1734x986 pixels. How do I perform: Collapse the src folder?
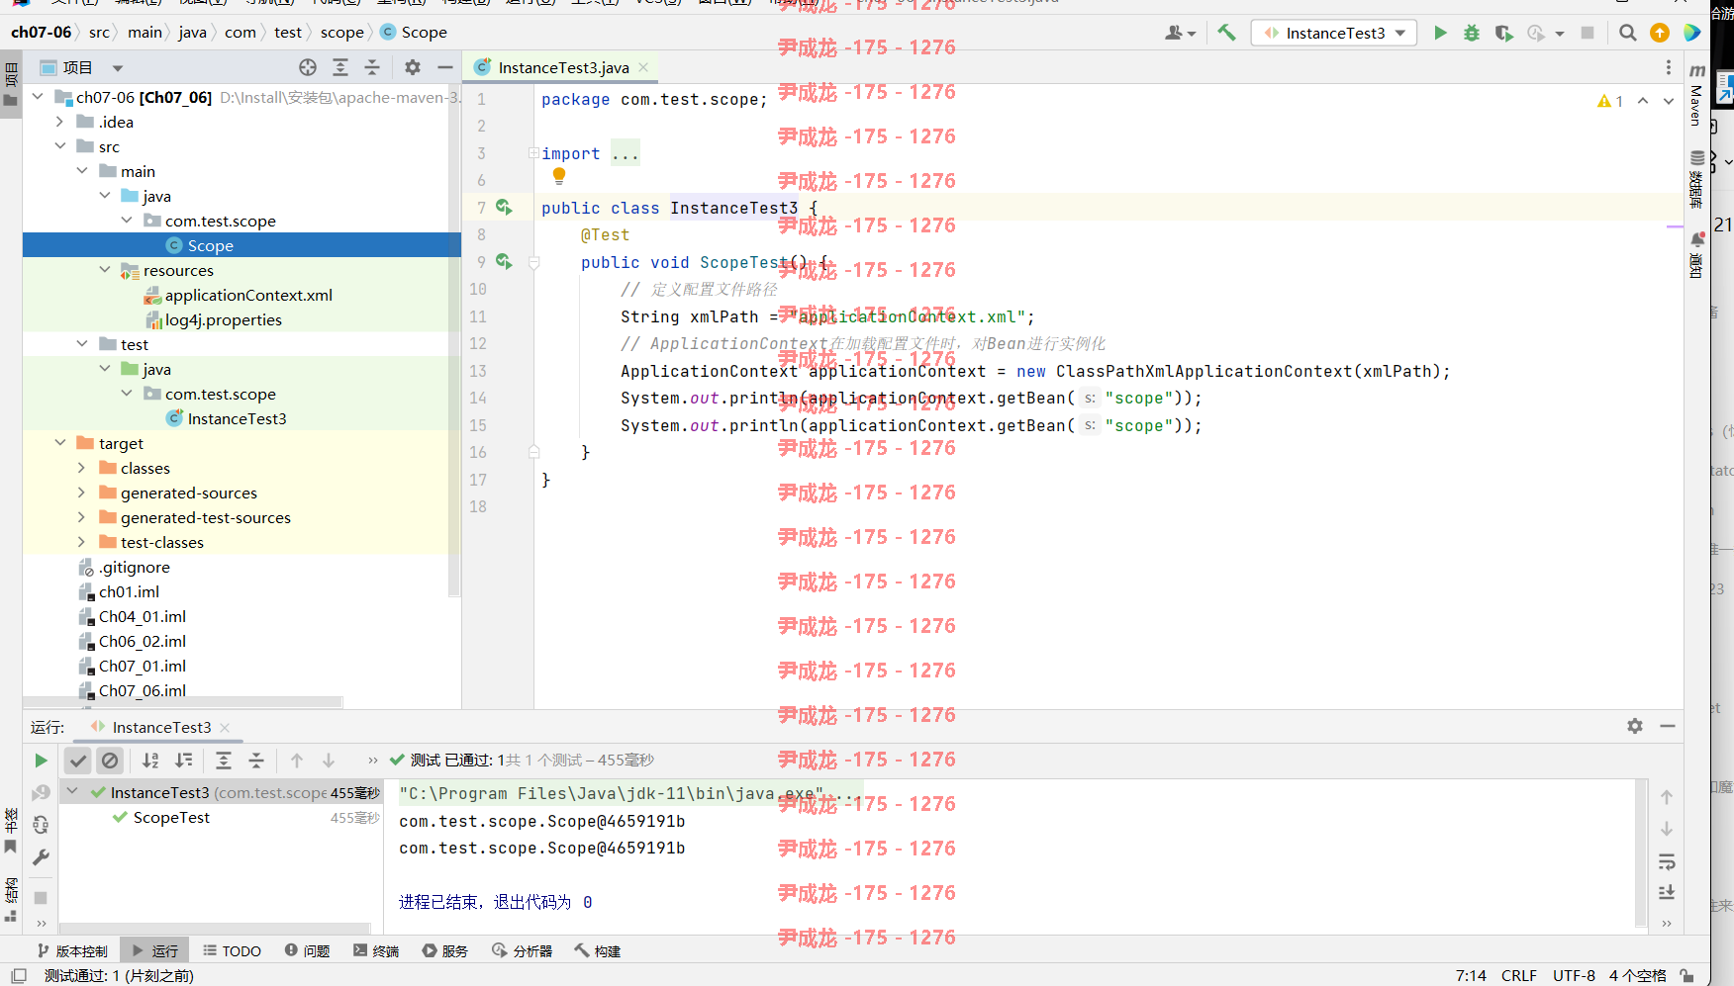click(x=59, y=146)
